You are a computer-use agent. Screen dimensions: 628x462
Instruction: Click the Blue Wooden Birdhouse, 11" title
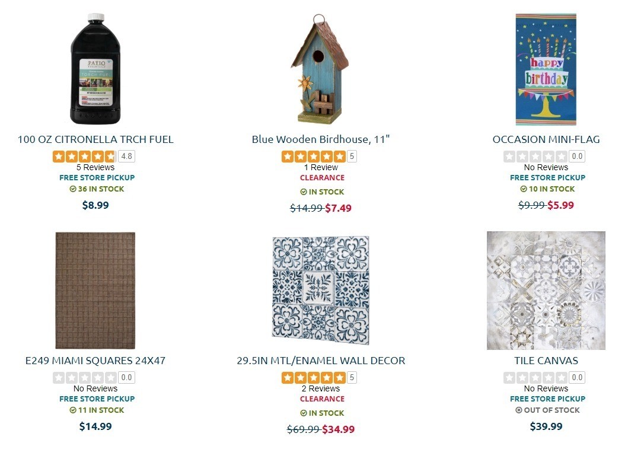(x=320, y=140)
